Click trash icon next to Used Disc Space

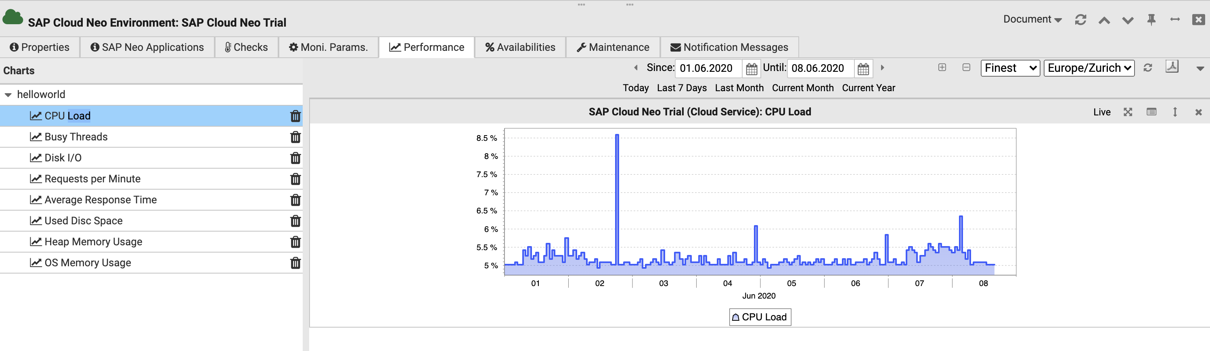pos(295,221)
